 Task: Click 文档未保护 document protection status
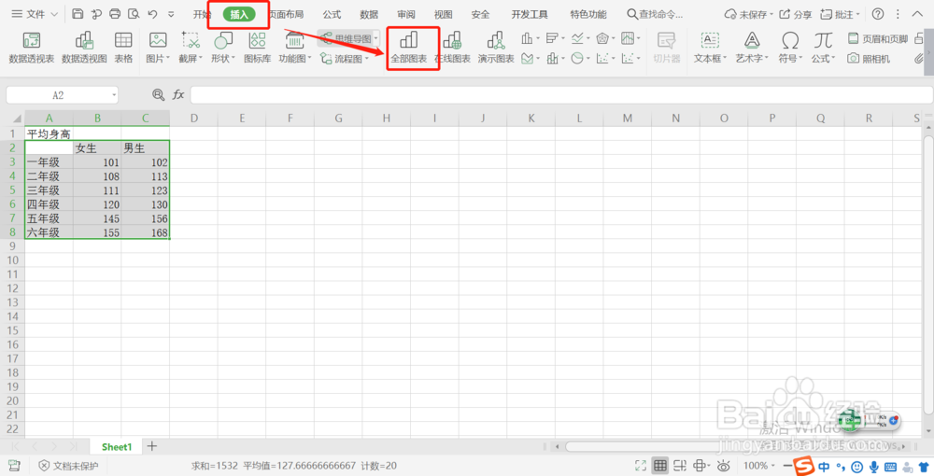[68, 466]
